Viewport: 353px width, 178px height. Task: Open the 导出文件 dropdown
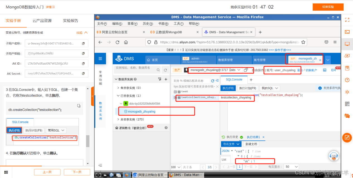[231, 144]
